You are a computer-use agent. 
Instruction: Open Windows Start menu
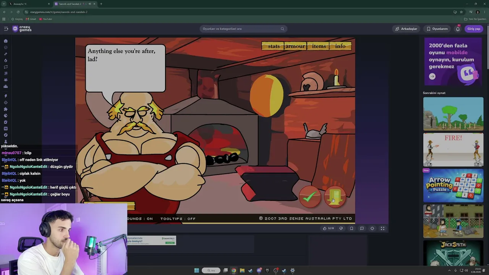pos(197,270)
